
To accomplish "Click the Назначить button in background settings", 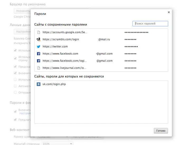I will click(22, 11).
